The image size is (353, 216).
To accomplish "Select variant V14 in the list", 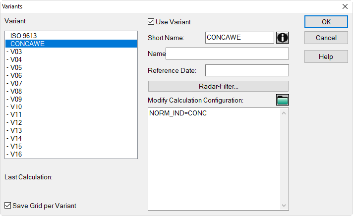I will click(x=71, y=138).
